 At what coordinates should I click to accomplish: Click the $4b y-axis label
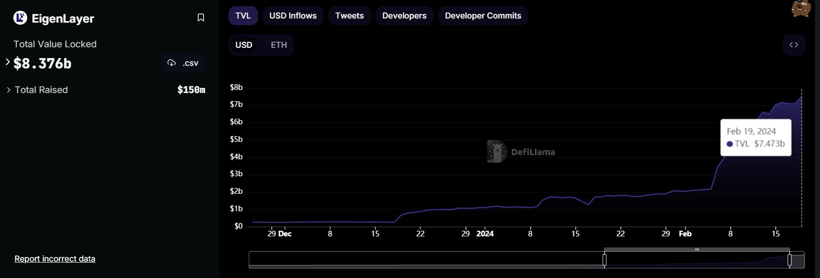(236, 157)
